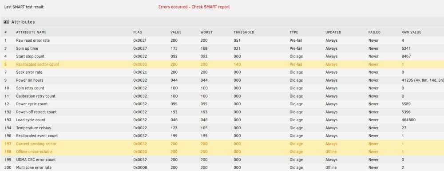444x171 pixels.
Task: Open the 'Errors occurred - Check SMART report' message
Action: pos(194,7)
